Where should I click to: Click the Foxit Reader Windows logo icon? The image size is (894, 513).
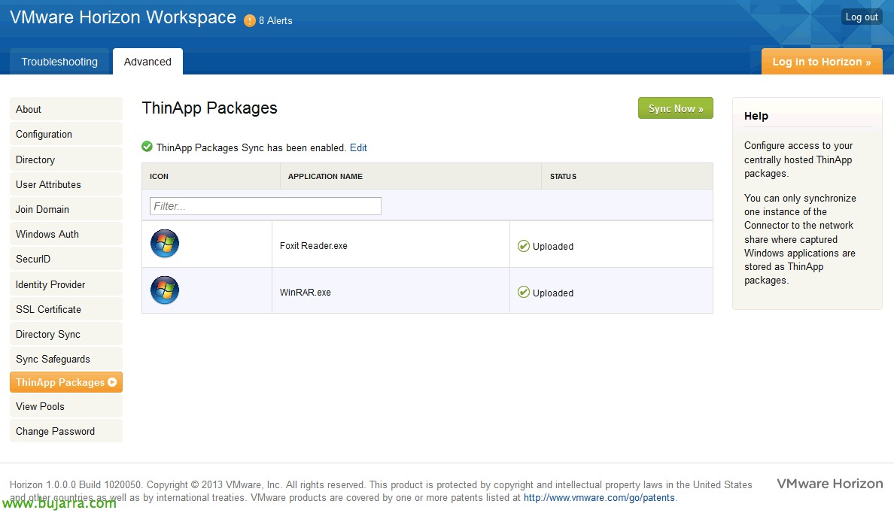click(165, 244)
